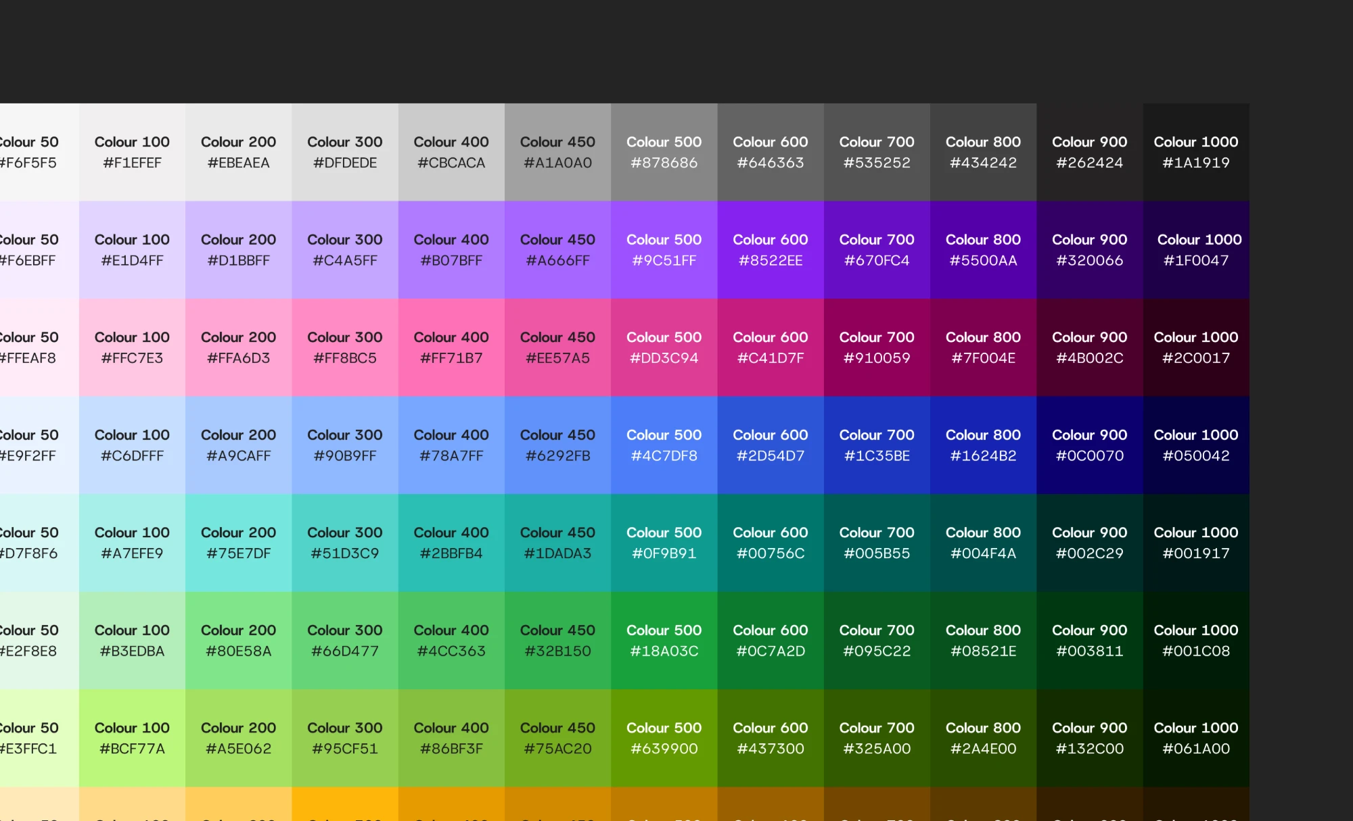The width and height of the screenshot is (1353, 821).
Task: Select the navy swatch #1624B2
Action: 984,445
